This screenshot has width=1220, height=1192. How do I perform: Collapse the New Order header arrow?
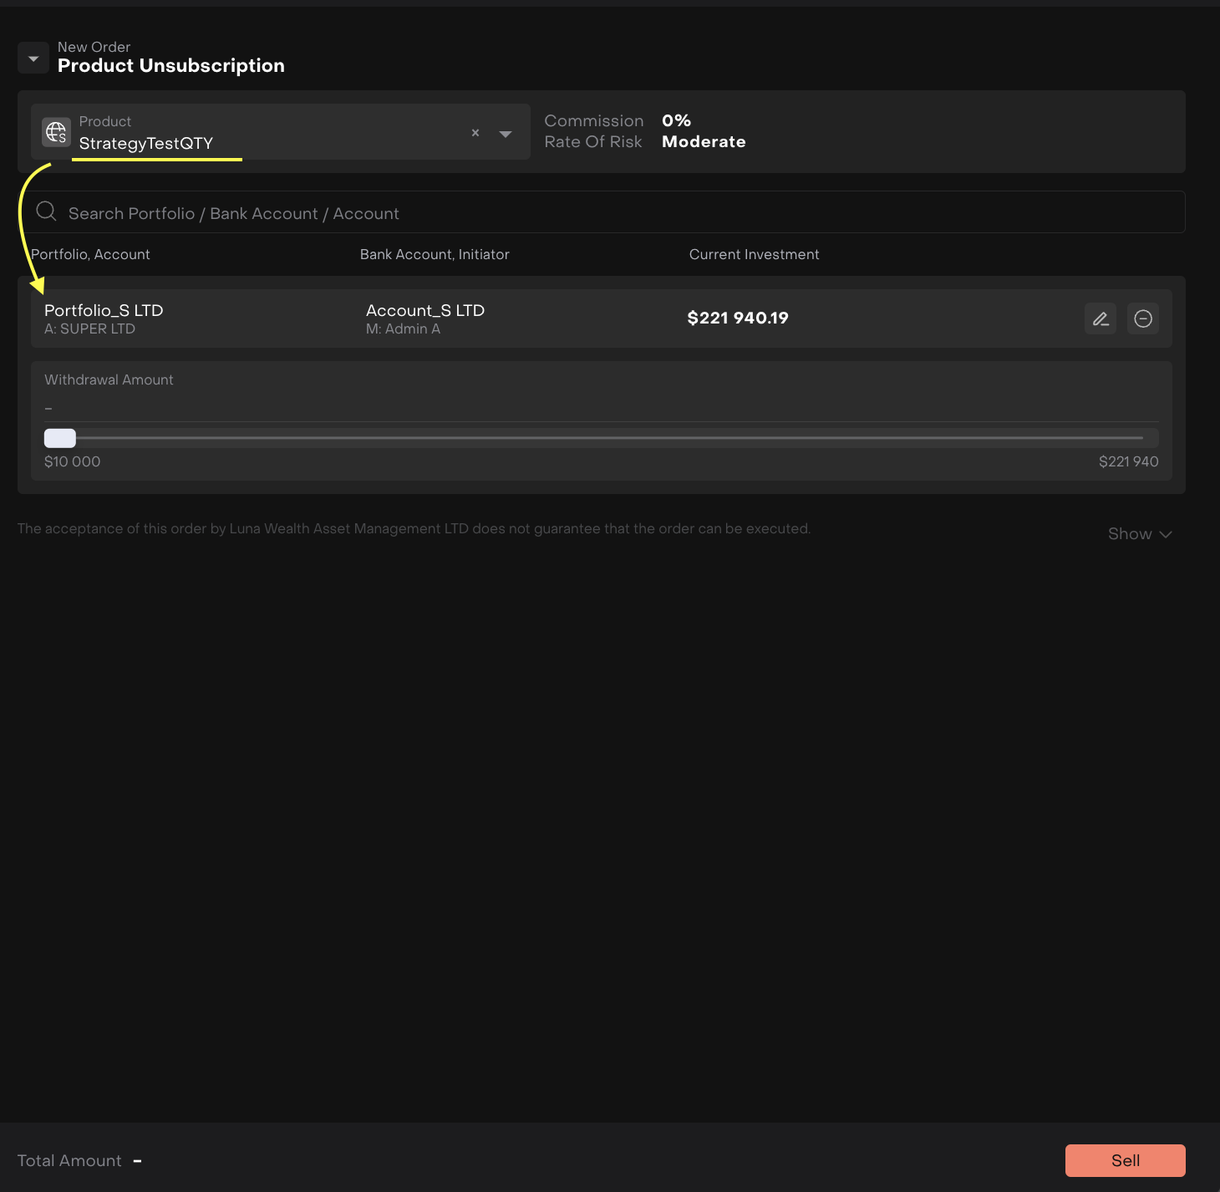33,59
